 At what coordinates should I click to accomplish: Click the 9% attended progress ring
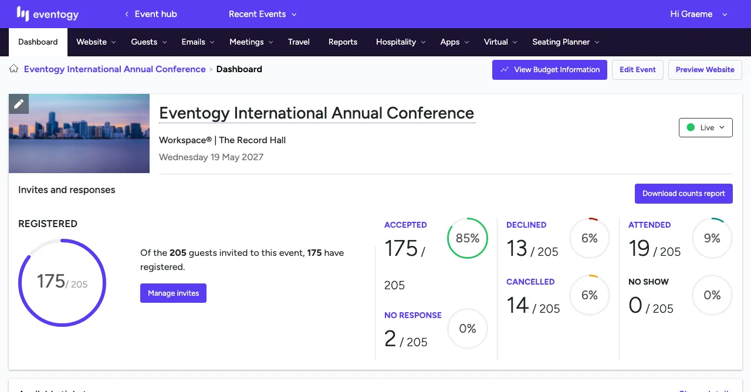[712, 238]
